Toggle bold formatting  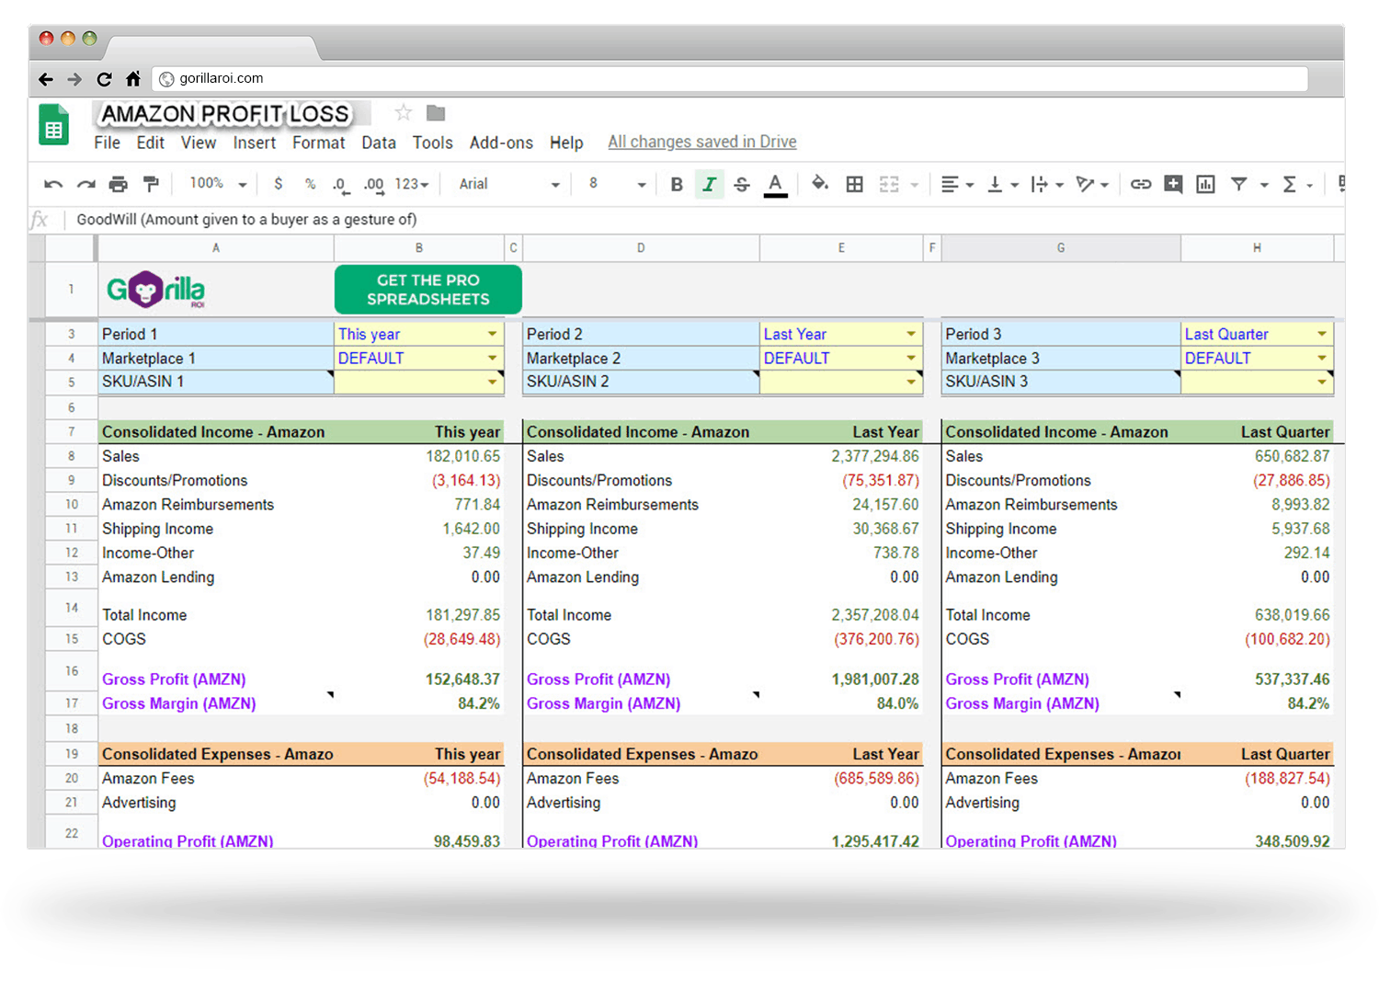[x=677, y=184]
